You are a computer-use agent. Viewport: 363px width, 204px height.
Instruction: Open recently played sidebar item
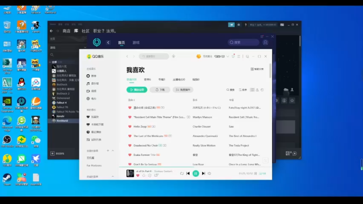click(94, 132)
